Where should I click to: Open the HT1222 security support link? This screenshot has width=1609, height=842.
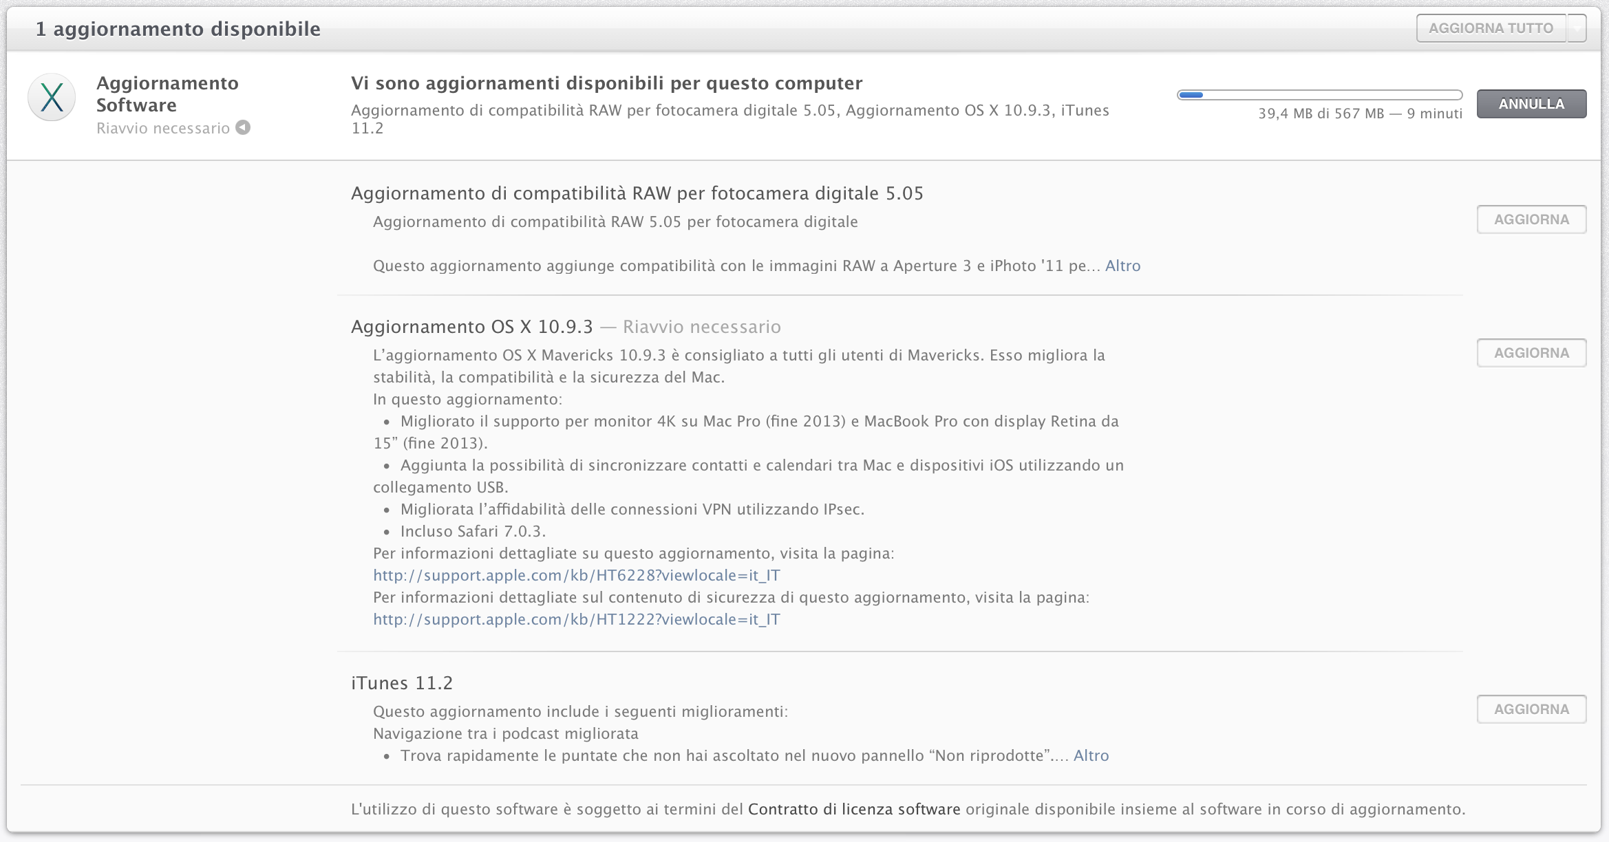click(577, 619)
